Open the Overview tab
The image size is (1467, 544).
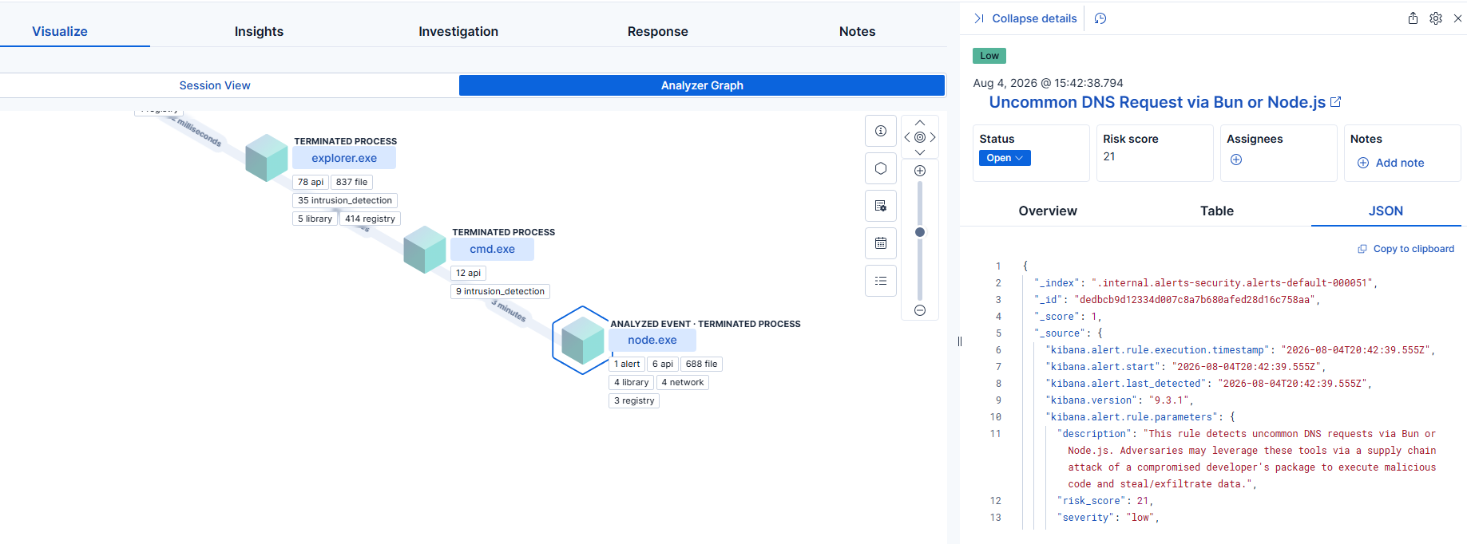pyautogui.click(x=1048, y=211)
